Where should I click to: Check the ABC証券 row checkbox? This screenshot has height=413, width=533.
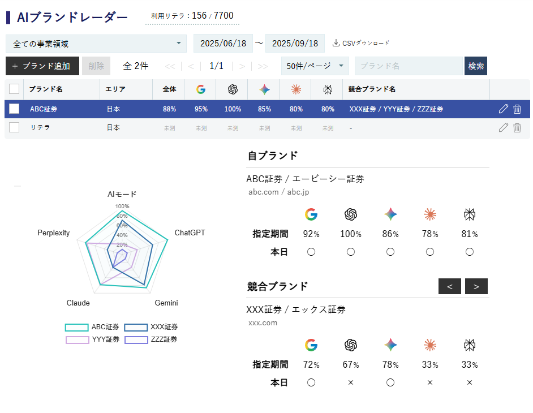click(14, 109)
